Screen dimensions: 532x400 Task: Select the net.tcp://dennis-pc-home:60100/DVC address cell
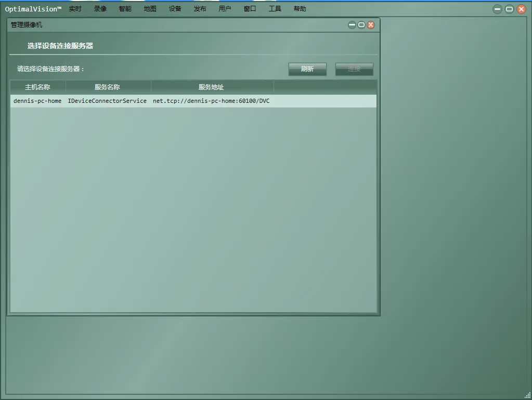(x=211, y=101)
